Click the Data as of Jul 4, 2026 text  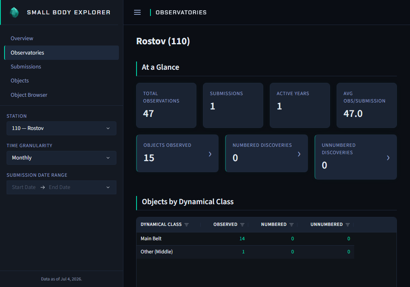61,279
